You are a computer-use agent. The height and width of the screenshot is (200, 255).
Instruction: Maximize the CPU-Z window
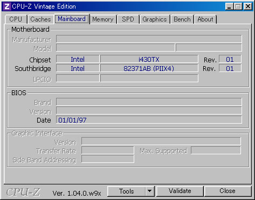(x=238, y=6)
